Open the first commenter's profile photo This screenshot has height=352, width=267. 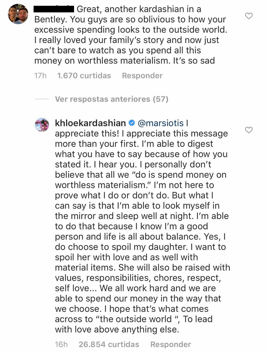[18, 14]
